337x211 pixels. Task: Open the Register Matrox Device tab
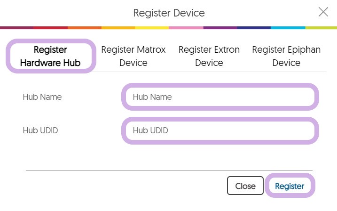point(133,56)
